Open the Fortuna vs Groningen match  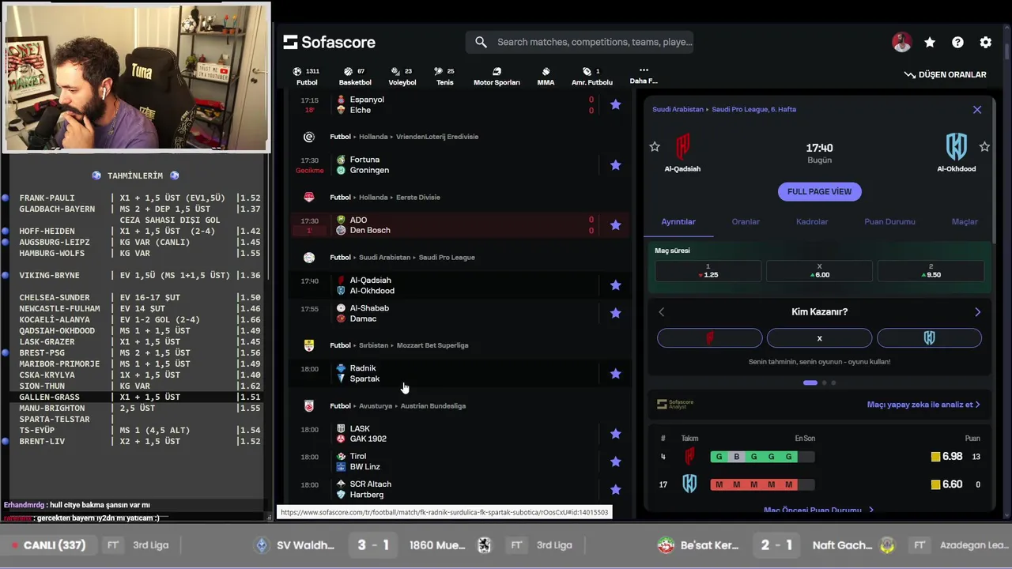pos(460,165)
